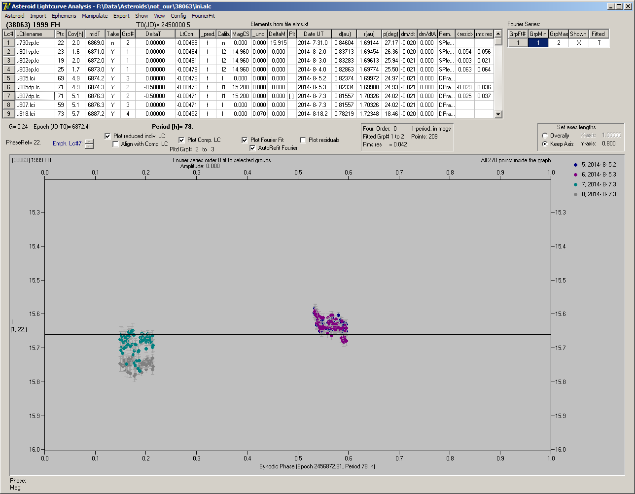Select the u802sp.lc filename cell
This screenshot has width=635, height=494.
pos(35,61)
